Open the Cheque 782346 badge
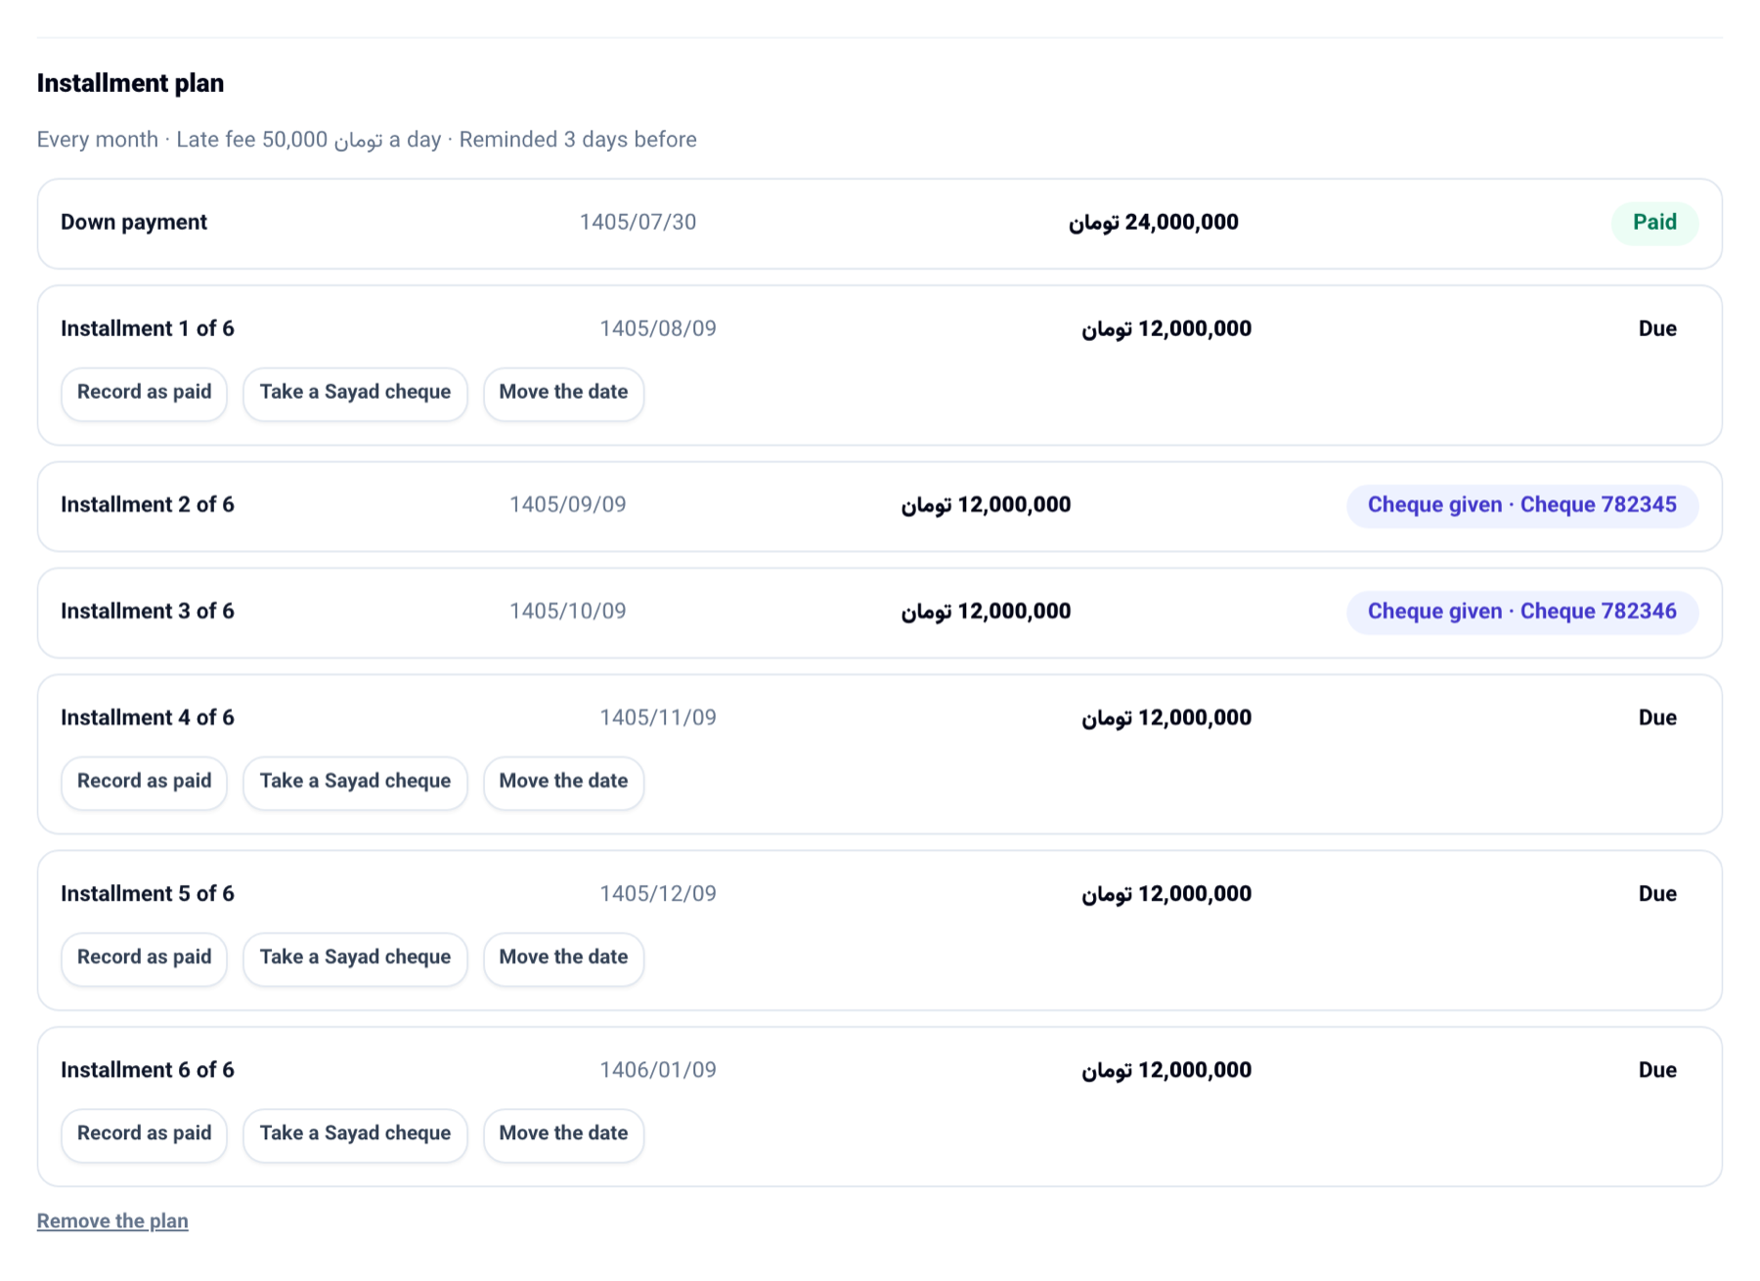Screen dimensions: 1760x1281 tap(1521, 612)
